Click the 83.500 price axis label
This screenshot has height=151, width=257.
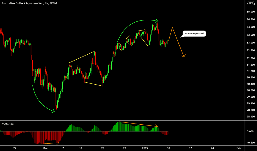[251, 35]
